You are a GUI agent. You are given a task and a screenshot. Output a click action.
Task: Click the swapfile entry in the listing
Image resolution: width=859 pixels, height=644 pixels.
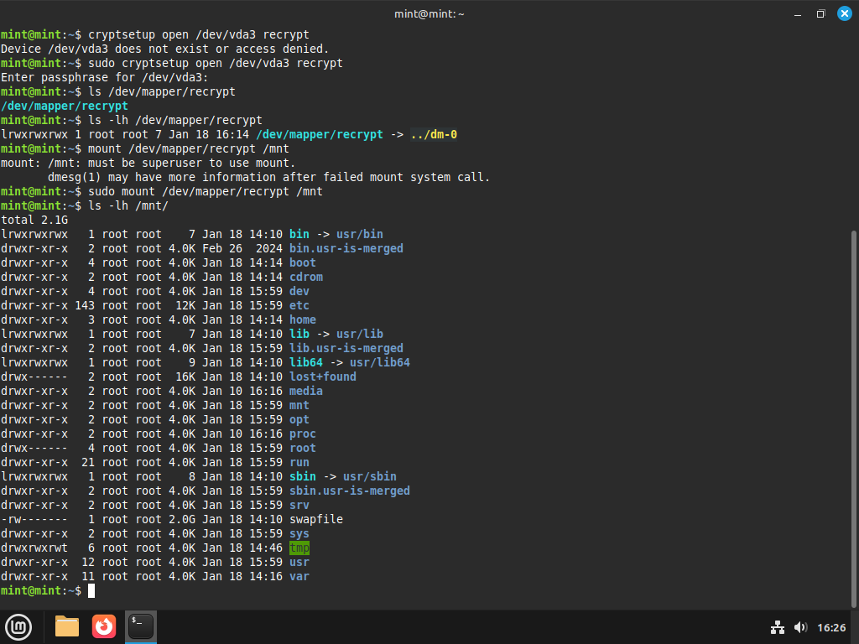315,519
